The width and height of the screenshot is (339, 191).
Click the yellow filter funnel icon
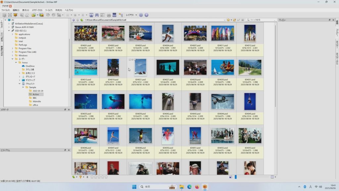coord(80,177)
